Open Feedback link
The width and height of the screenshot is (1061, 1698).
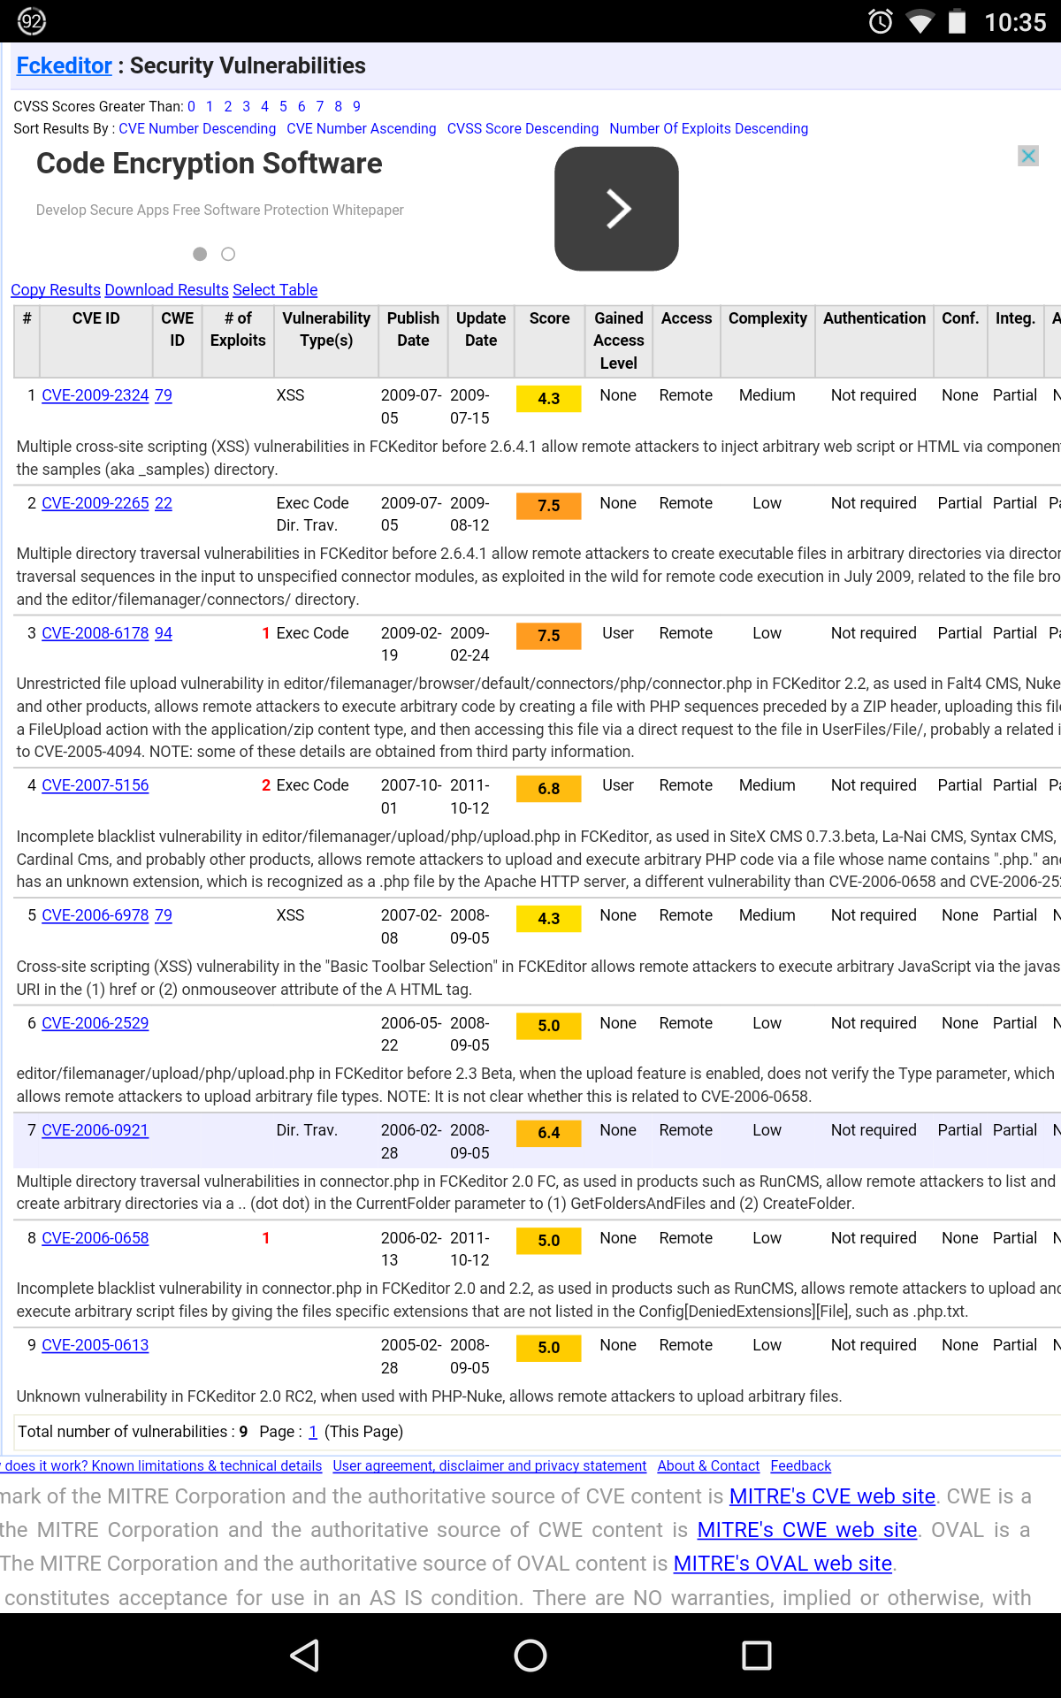801,1466
